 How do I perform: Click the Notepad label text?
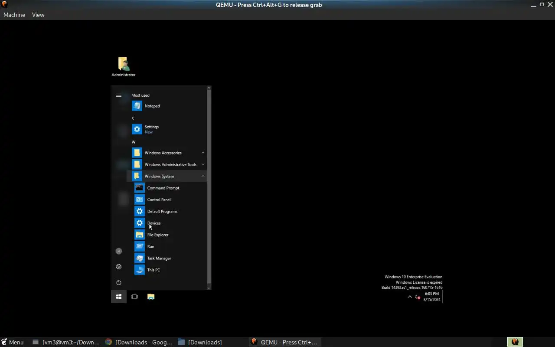[152, 106]
